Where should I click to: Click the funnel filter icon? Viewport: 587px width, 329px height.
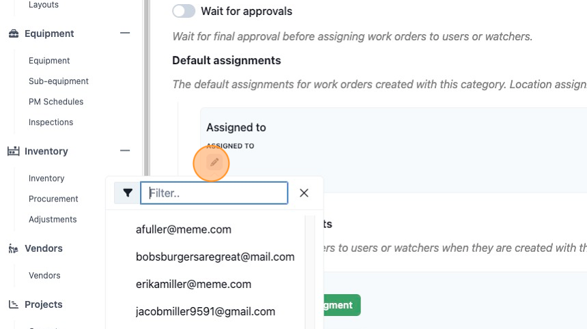coord(128,192)
